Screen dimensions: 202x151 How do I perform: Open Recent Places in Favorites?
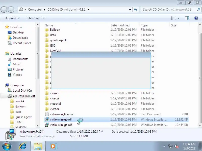click(22, 43)
